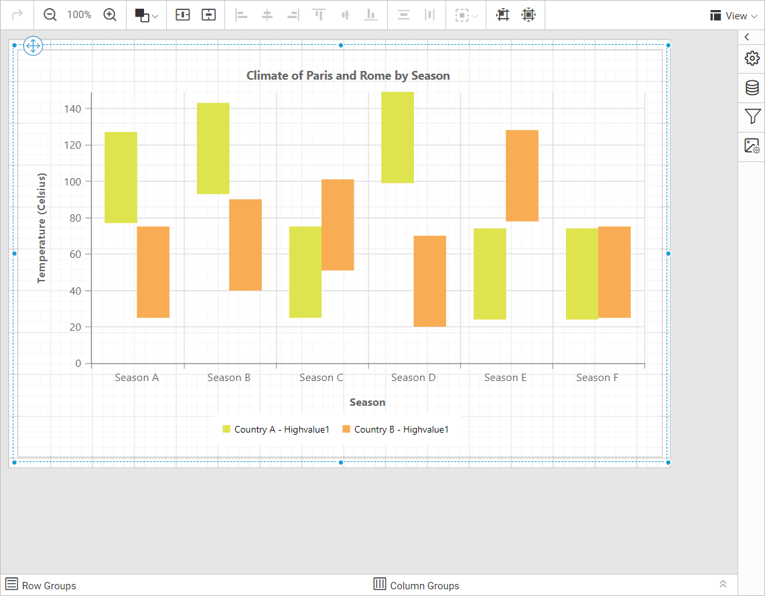This screenshot has width=765, height=596.
Task: Select the yellow Season C range bar
Action: point(305,272)
